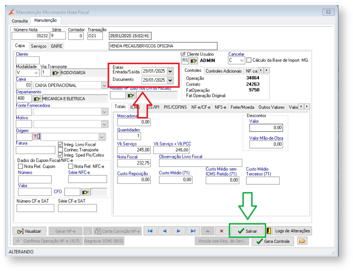Select the Serviços tab
Viewport: 353px width, 271px height.
(39, 46)
